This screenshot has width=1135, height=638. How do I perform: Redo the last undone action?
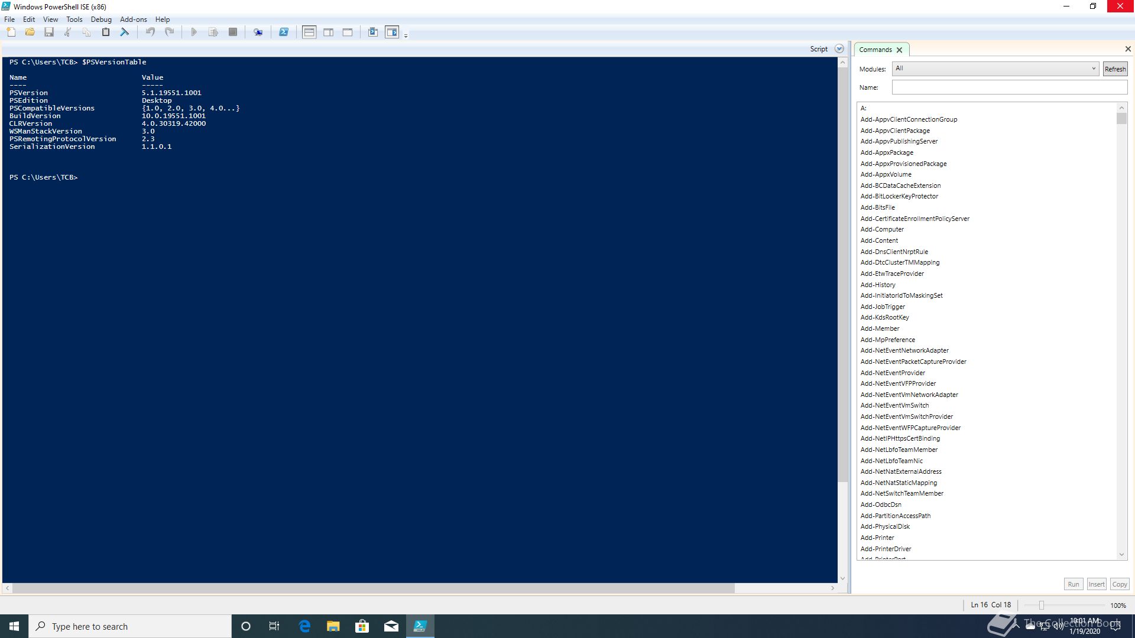(170, 32)
